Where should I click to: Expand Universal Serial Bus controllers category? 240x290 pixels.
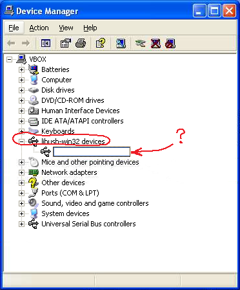tap(21, 224)
